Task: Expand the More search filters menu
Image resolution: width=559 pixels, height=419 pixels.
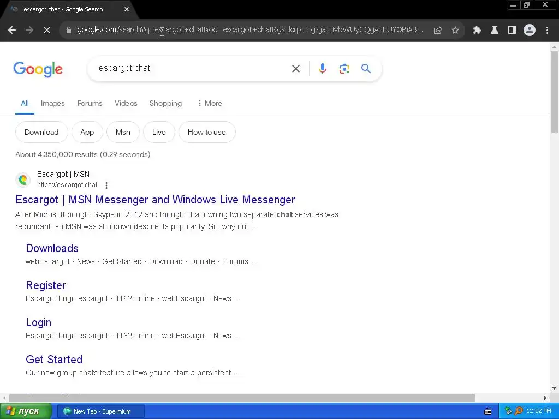Action: [210, 103]
